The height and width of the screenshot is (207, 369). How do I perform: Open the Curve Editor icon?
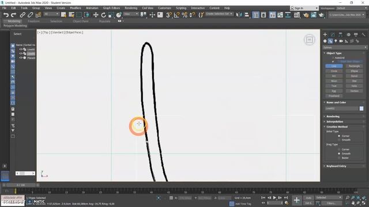pyautogui.click(x=280, y=15)
